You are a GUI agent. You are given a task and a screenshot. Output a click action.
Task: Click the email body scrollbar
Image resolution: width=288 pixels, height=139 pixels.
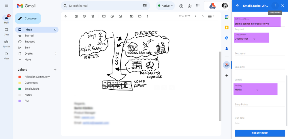220,86
